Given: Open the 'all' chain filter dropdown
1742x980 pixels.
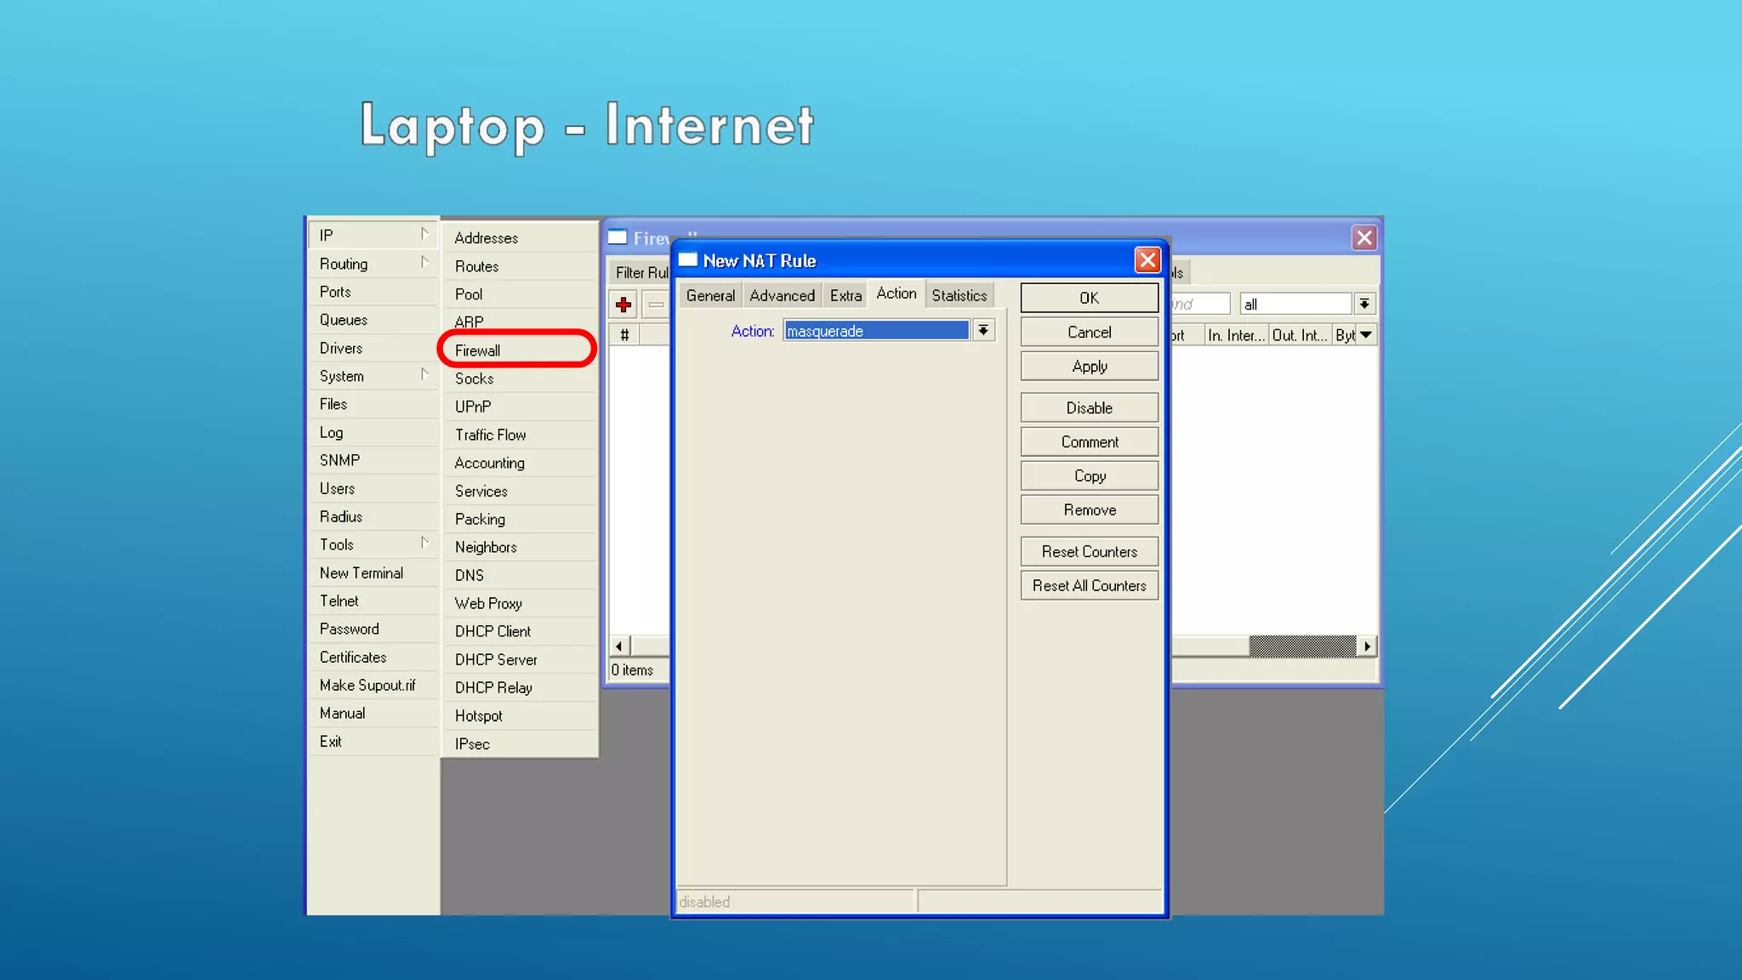Looking at the screenshot, I should 1364,305.
